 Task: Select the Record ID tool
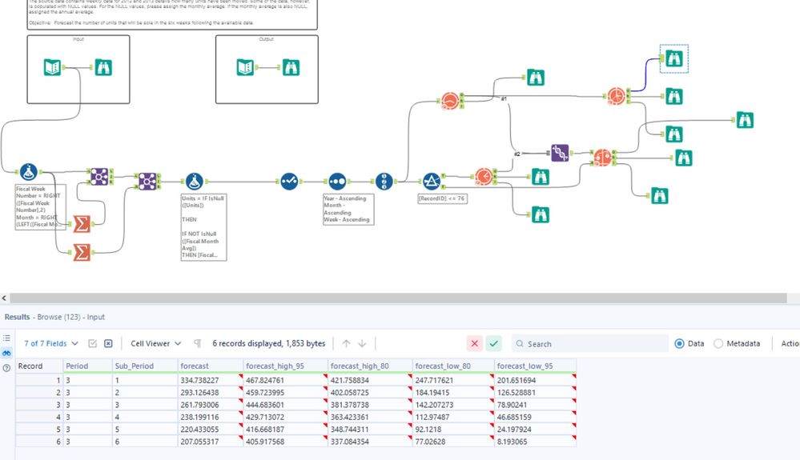click(384, 182)
